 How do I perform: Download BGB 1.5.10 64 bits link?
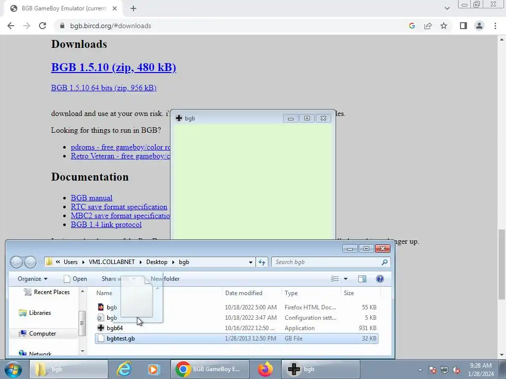104,88
